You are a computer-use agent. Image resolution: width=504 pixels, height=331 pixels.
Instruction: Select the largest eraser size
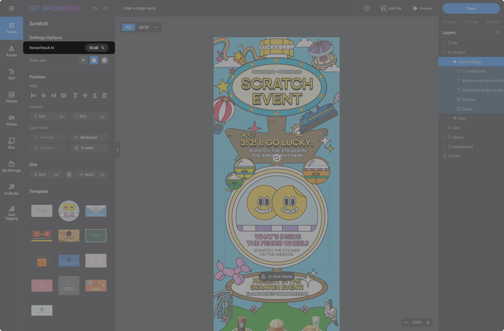coord(104,60)
